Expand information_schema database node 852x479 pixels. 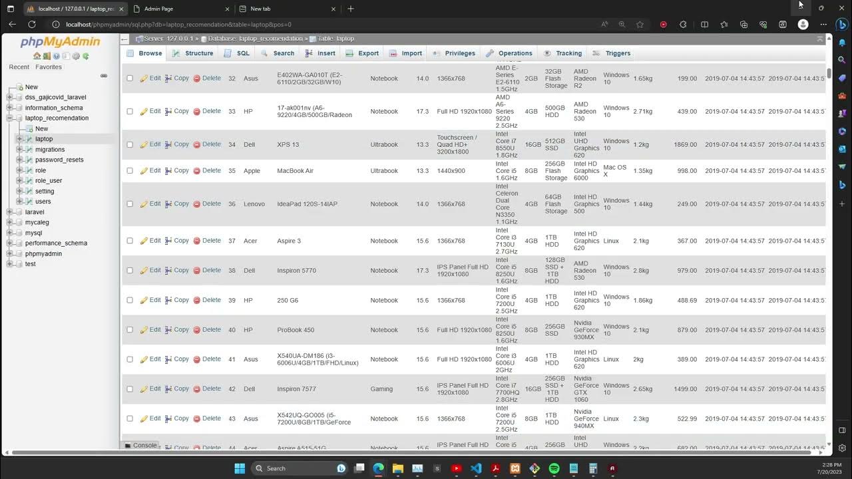(x=9, y=108)
